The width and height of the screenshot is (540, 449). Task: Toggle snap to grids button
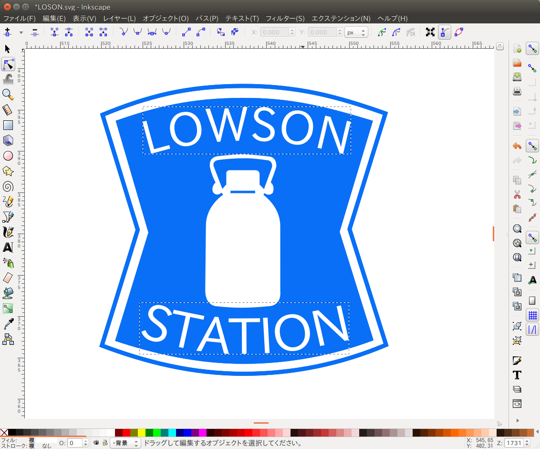[532, 315]
